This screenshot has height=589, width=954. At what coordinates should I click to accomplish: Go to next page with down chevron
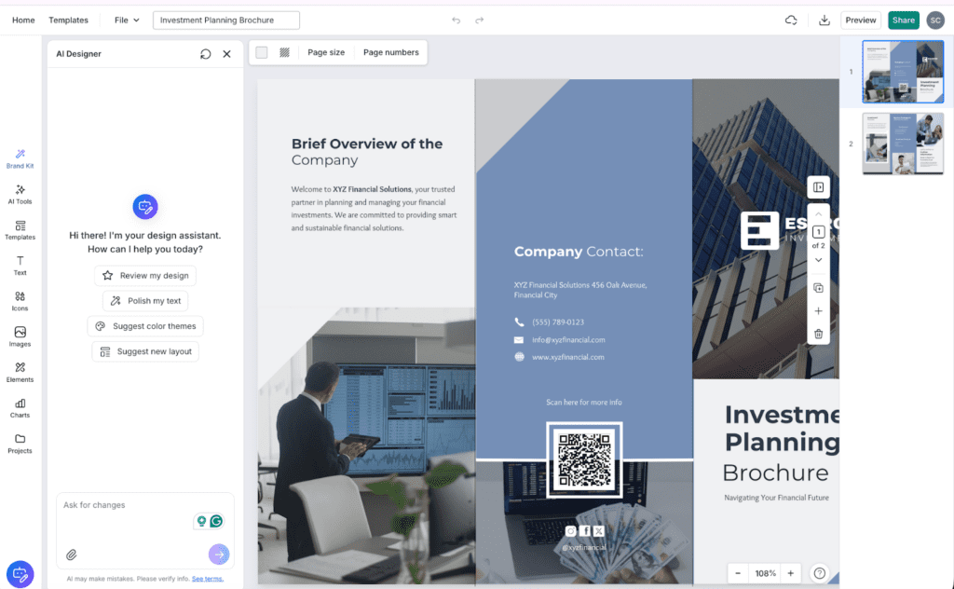[x=818, y=260]
